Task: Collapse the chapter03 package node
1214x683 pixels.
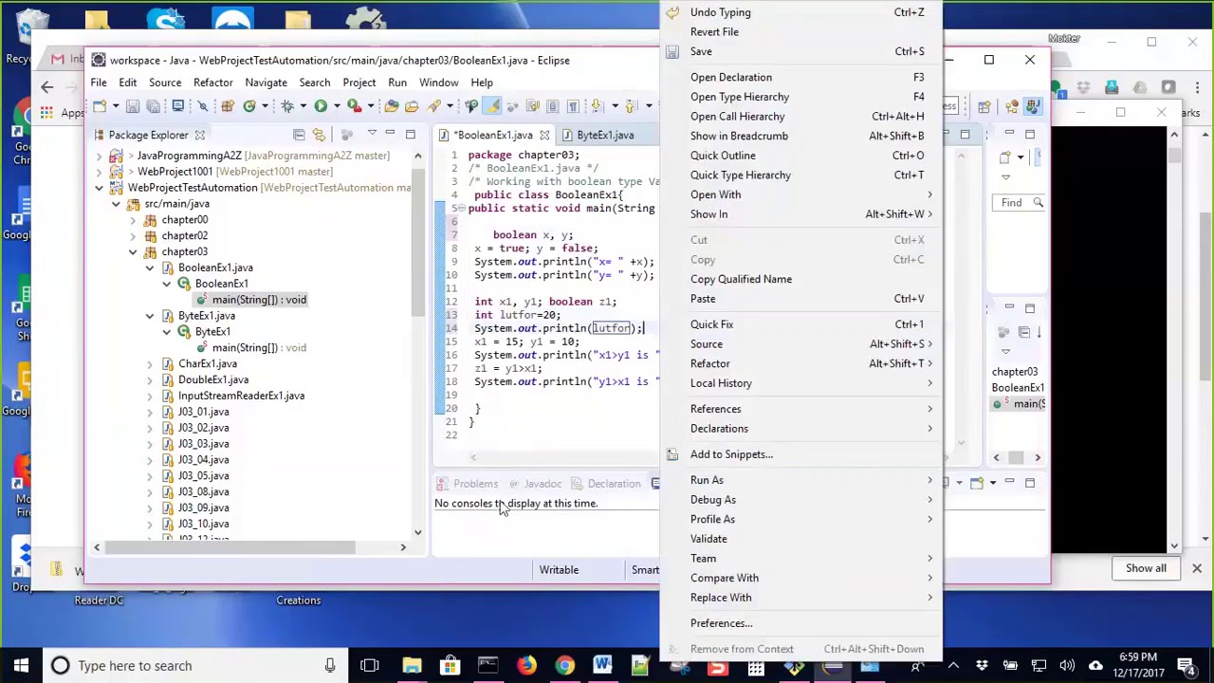Action: (x=133, y=252)
